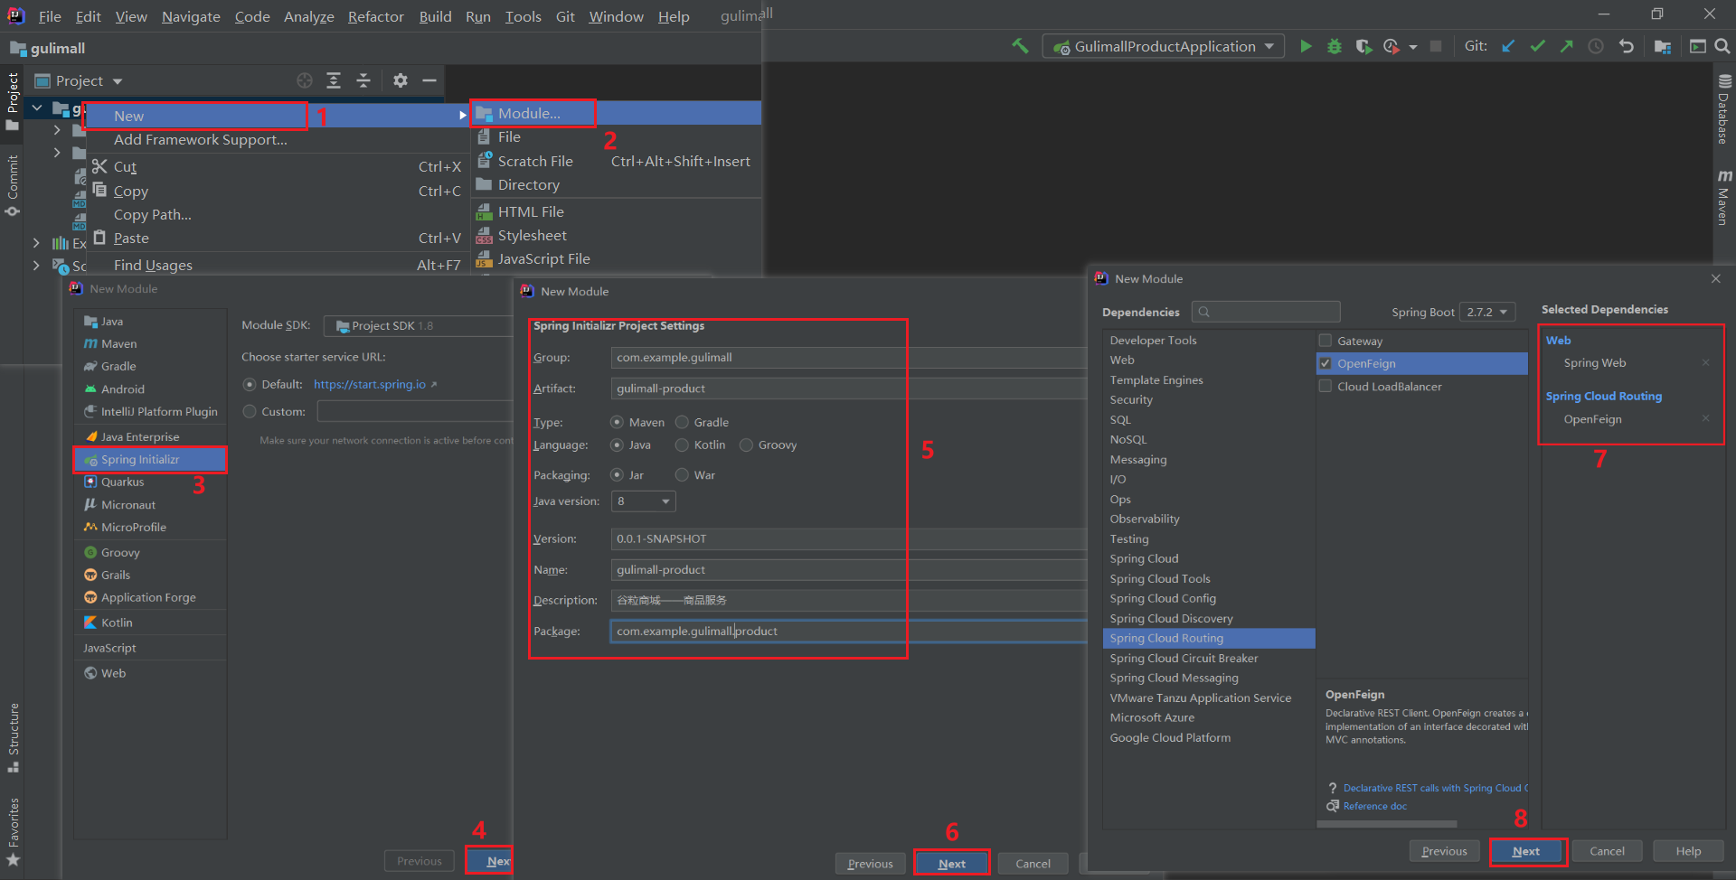
Task: Select Custom starter service URL radio
Action: click(250, 411)
